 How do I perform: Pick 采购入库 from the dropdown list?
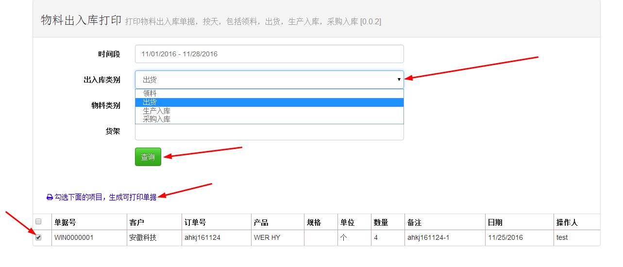click(156, 119)
